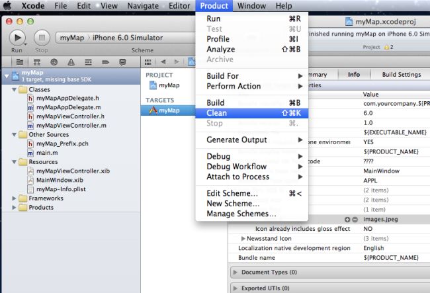The width and height of the screenshot is (430, 293).
Task: Open main.m file
Action: coord(47,153)
